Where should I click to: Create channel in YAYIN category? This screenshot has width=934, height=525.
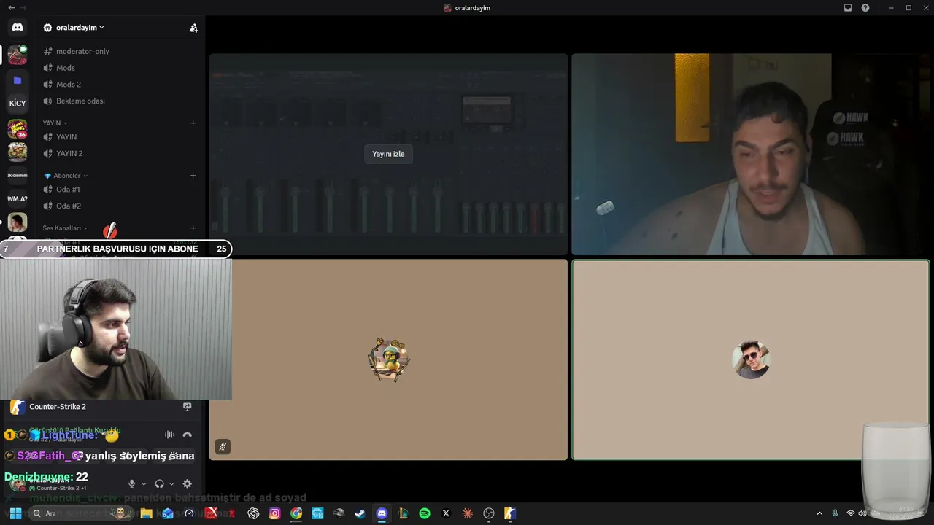click(193, 123)
